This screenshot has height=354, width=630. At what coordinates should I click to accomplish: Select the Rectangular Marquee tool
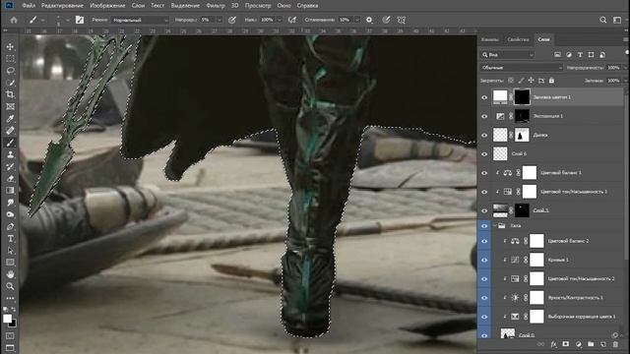(x=10, y=59)
